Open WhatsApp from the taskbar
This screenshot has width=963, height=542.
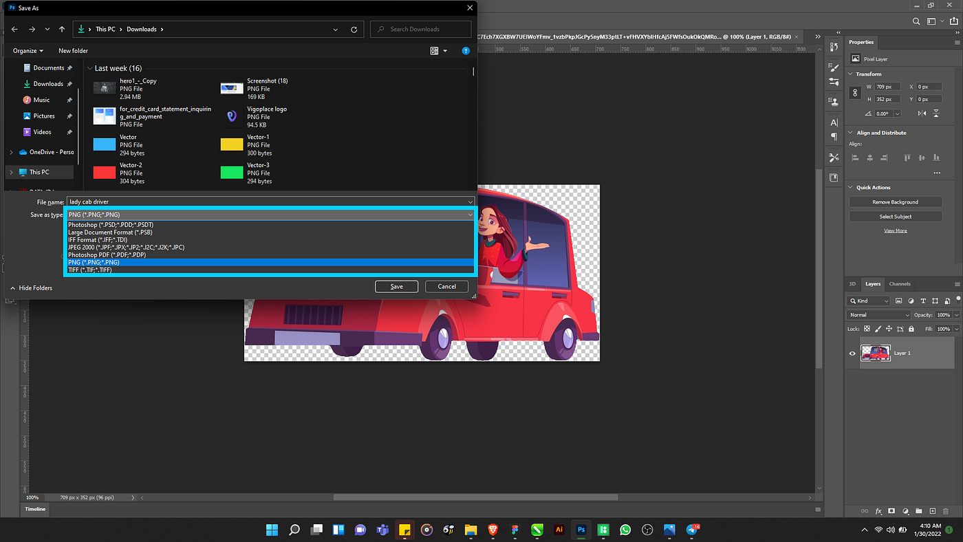coord(625,530)
